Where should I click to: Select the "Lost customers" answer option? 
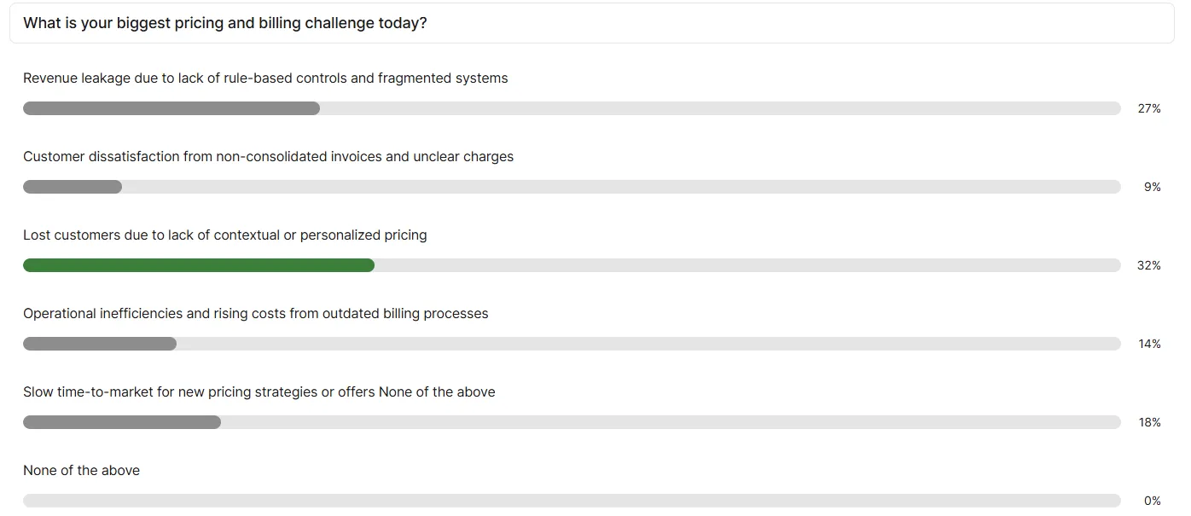[x=224, y=235]
